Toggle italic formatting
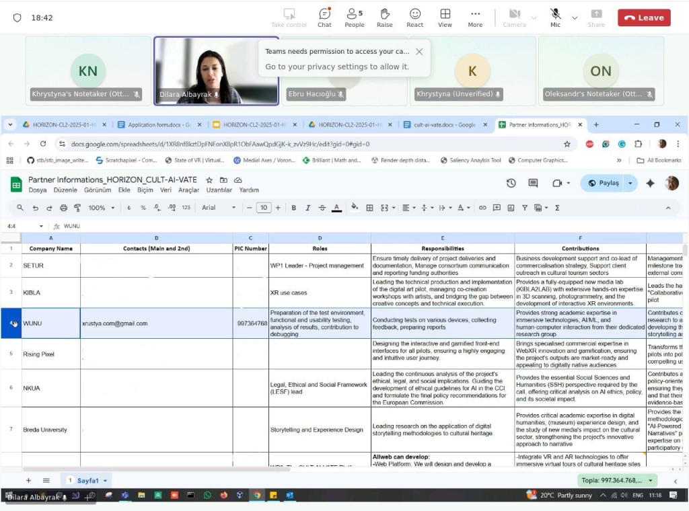The width and height of the screenshot is (689, 511). pyautogui.click(x=307, y=208)
